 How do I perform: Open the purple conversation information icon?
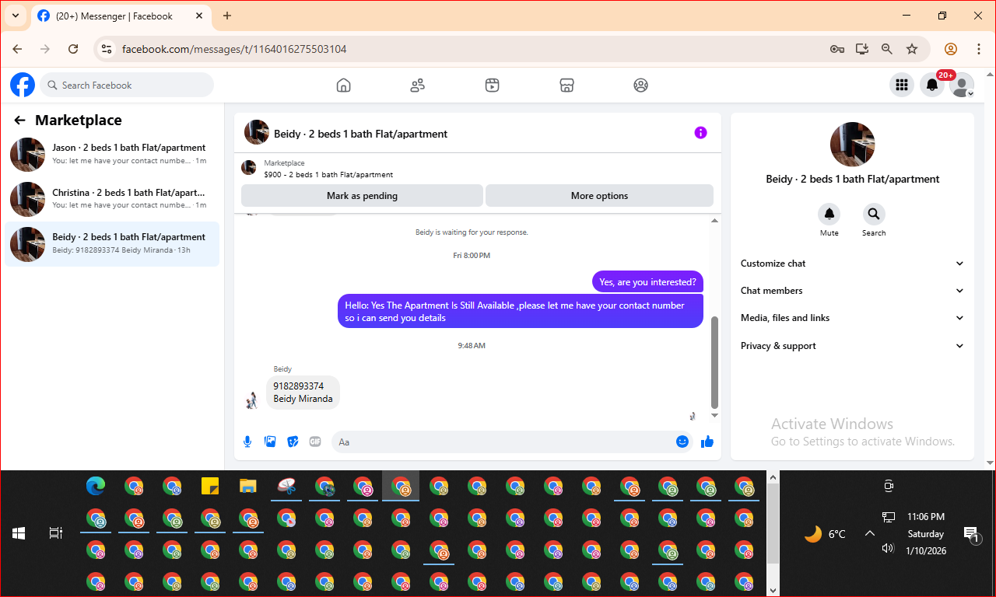700,133
